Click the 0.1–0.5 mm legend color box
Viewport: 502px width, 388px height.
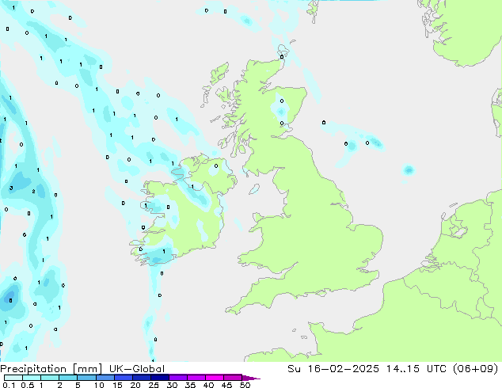click(13, 378)
